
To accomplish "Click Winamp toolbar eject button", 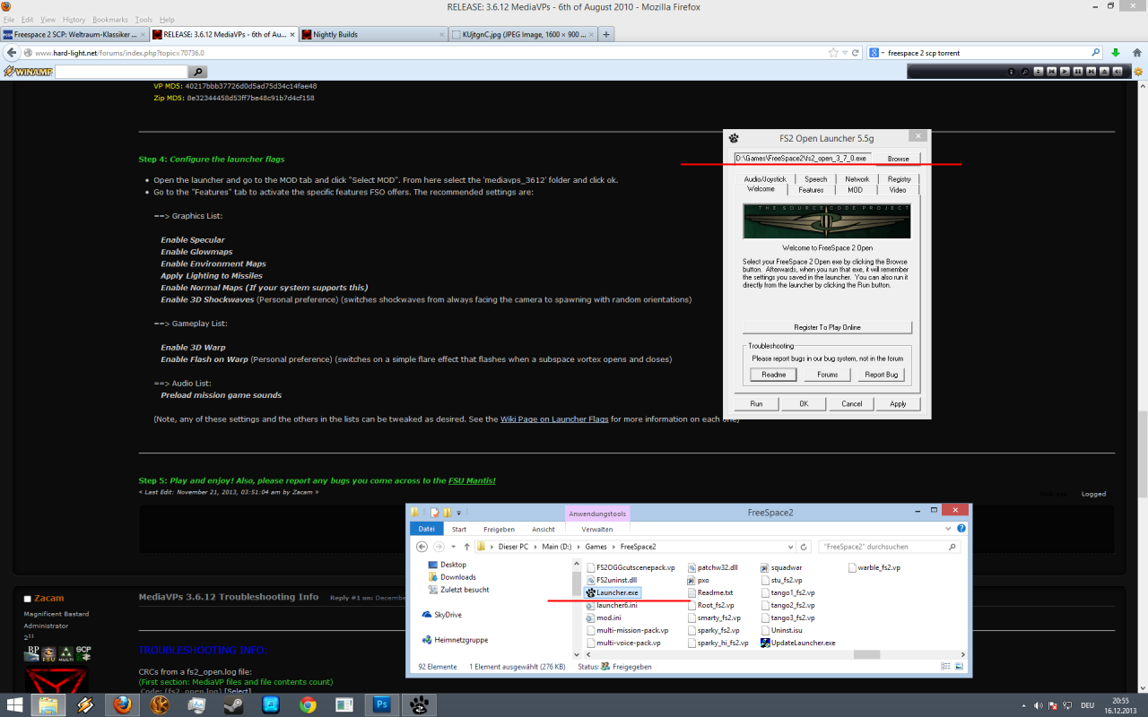I will (1104, 72).
